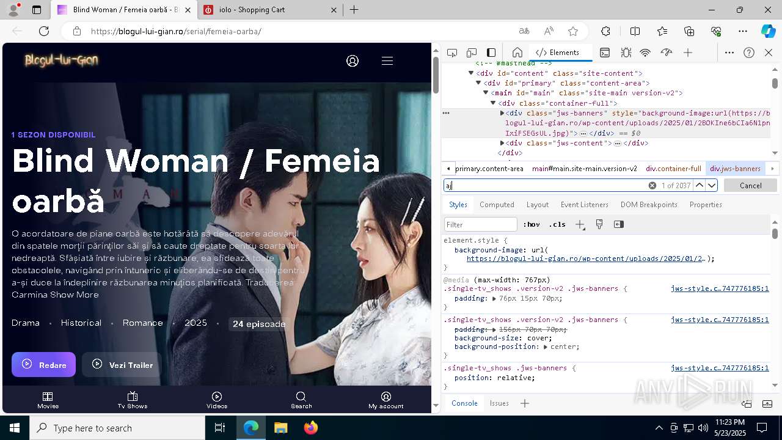This screenshot has height=440, width=782.
Task: Click Blogul-lui-Gian site logo
Action: coord(61,61)
